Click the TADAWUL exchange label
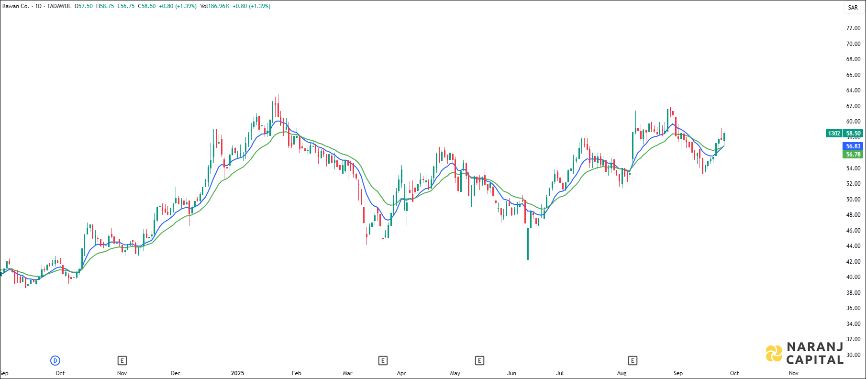The image size is (866, 379). tap(59, 6)
